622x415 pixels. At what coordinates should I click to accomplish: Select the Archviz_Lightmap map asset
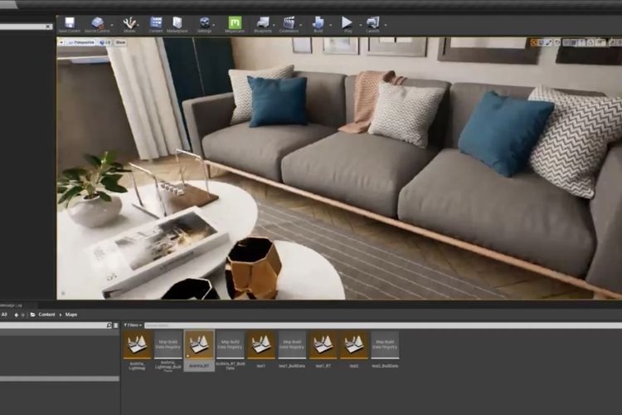tap(137, 350)
